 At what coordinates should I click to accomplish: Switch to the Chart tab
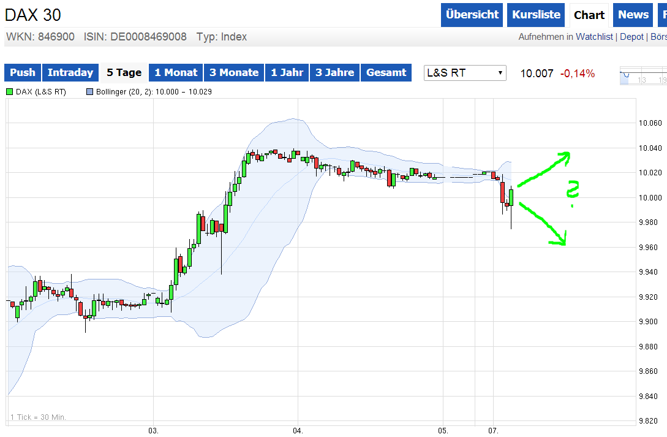pos(589,15)
